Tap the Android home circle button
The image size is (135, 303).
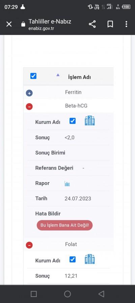(x=67, y=294)
